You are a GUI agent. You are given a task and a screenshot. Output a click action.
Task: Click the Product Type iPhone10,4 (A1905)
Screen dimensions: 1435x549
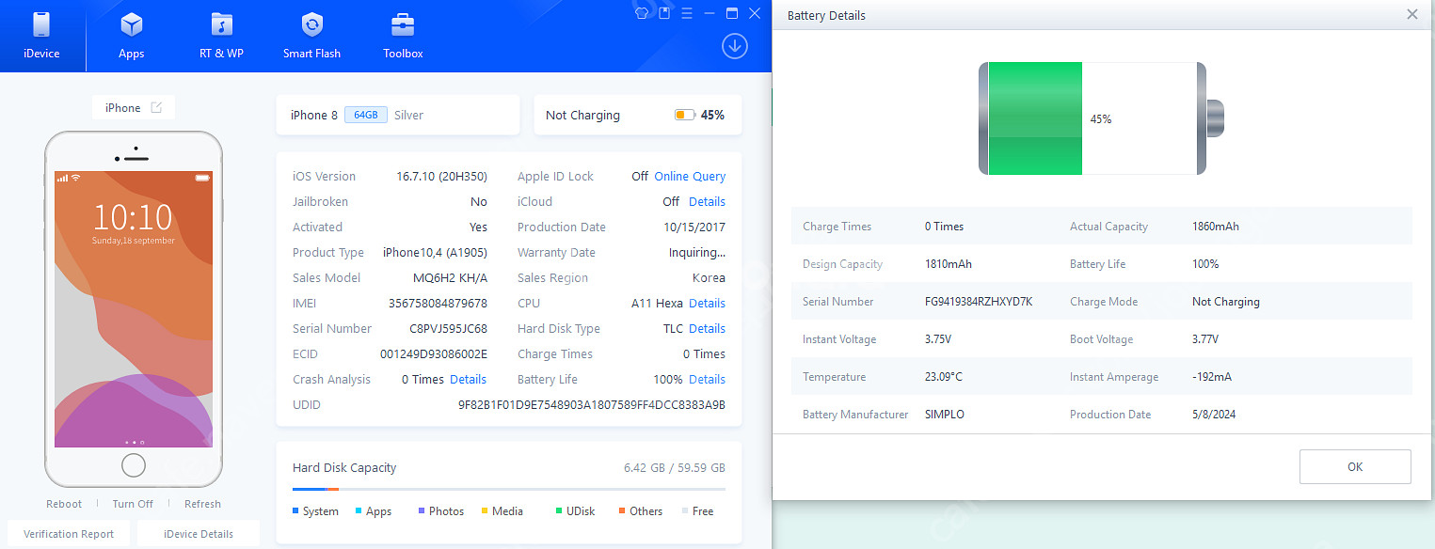pos(435,252)
